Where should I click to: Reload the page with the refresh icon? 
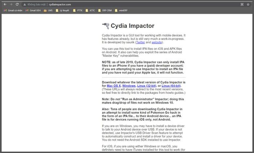click(x=17, y=4)
